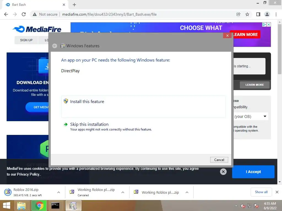Screen dimensions: 282x211
Task: Choose Install this feature
Action: tap(143, 107)
